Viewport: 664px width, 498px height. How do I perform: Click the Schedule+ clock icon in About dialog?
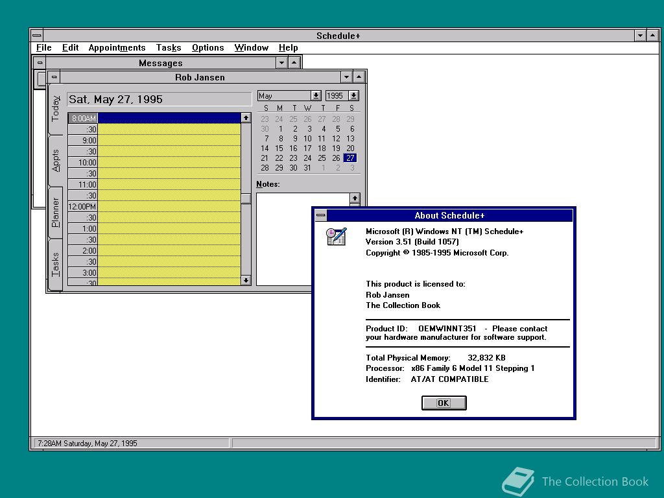[x=337, y=236]
